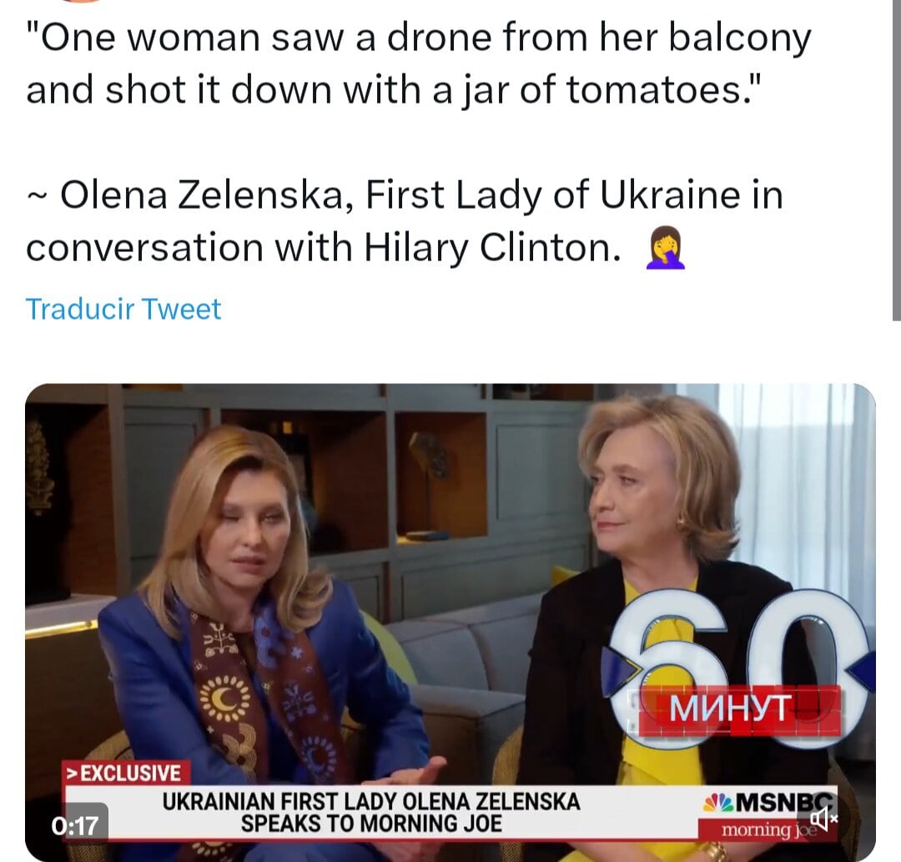Tap the facepalm emoji in the tweet
901x862 pixels.
(x=666, y=248)
